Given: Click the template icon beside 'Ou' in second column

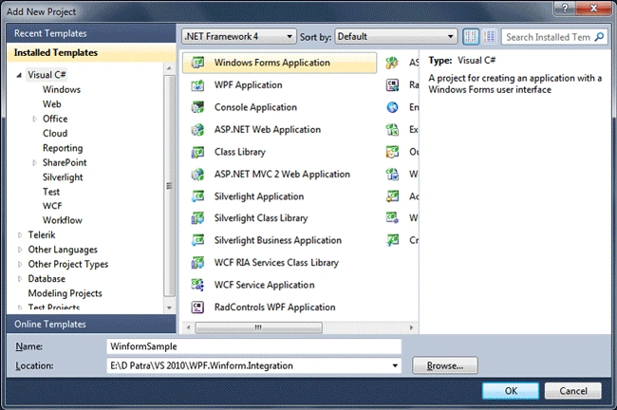Looking at the screenshot, I should coord(392,152).
